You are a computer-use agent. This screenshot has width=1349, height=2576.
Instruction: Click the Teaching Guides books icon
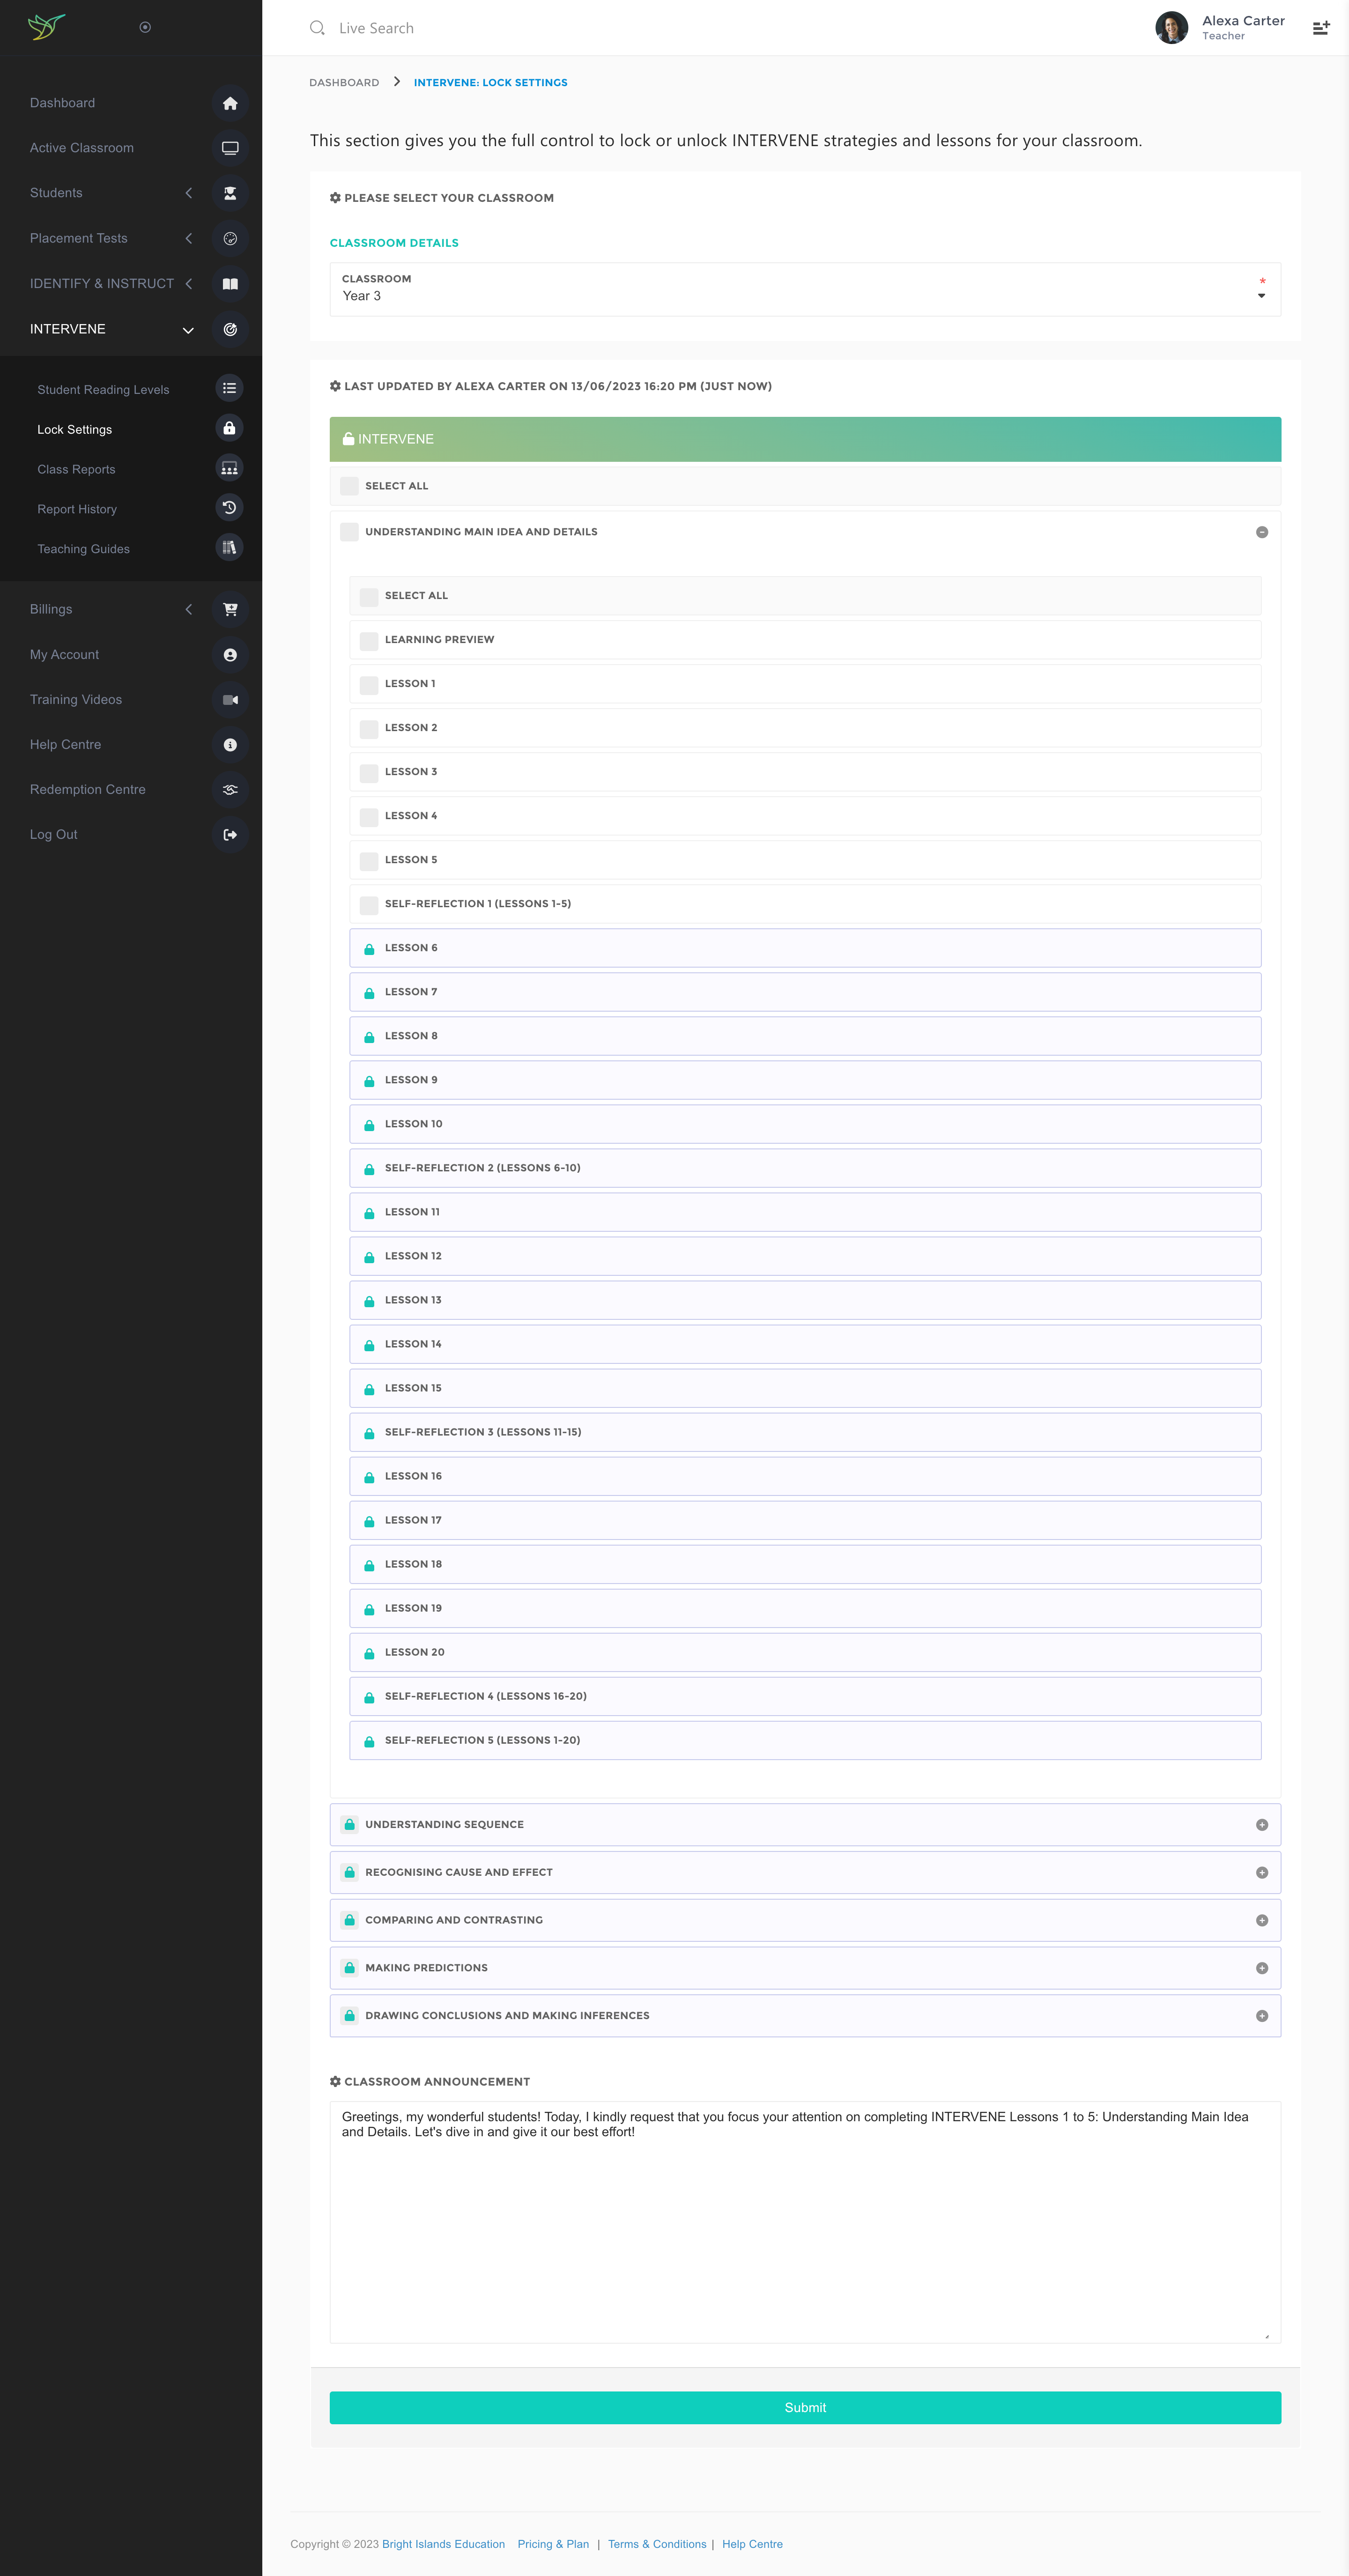point(229,548)
